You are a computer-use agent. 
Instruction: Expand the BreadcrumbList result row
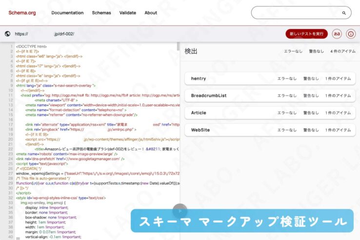270,96
